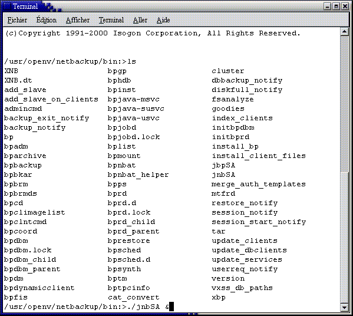Open the Édition menu
Viewport: 353px width, 316px height.
(47, 20)
